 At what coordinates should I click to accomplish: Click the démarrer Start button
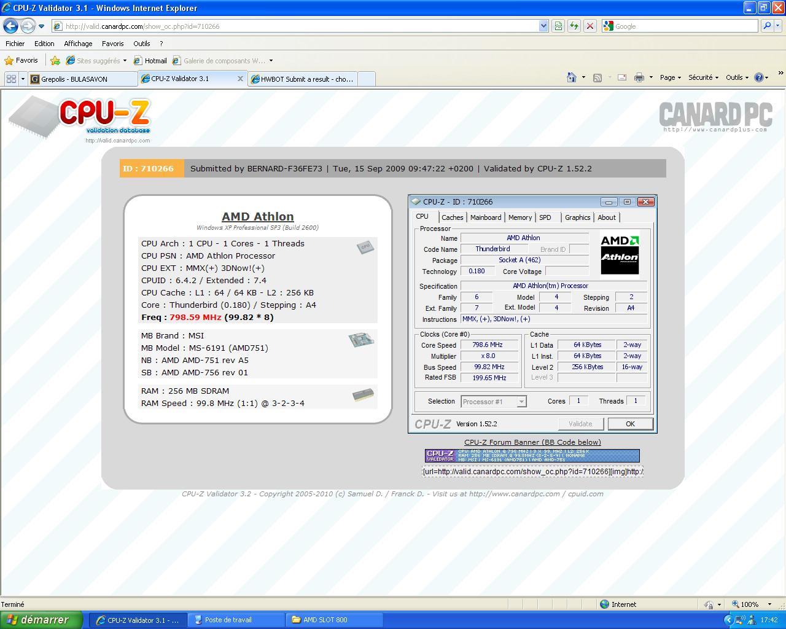point(41,620)
